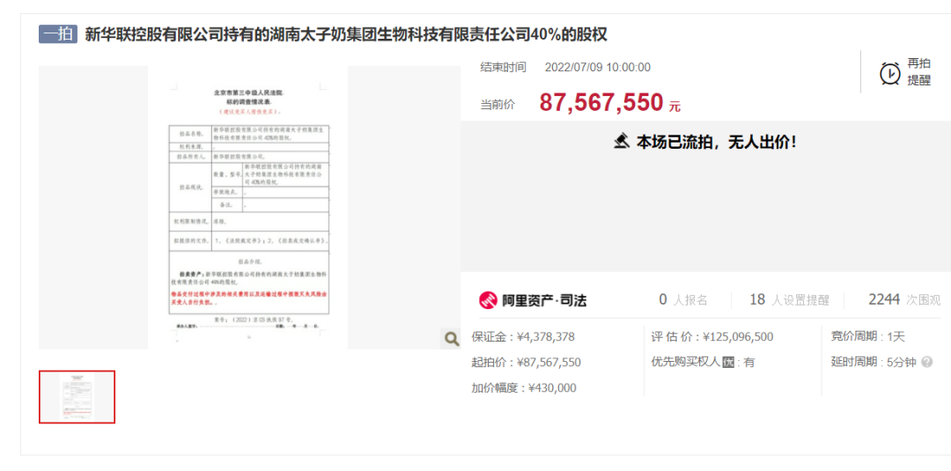Screen dimensions: 951x471
Task: Click the 本场已流拍，无人出价！ status text
Action: [x=716, y=143]
